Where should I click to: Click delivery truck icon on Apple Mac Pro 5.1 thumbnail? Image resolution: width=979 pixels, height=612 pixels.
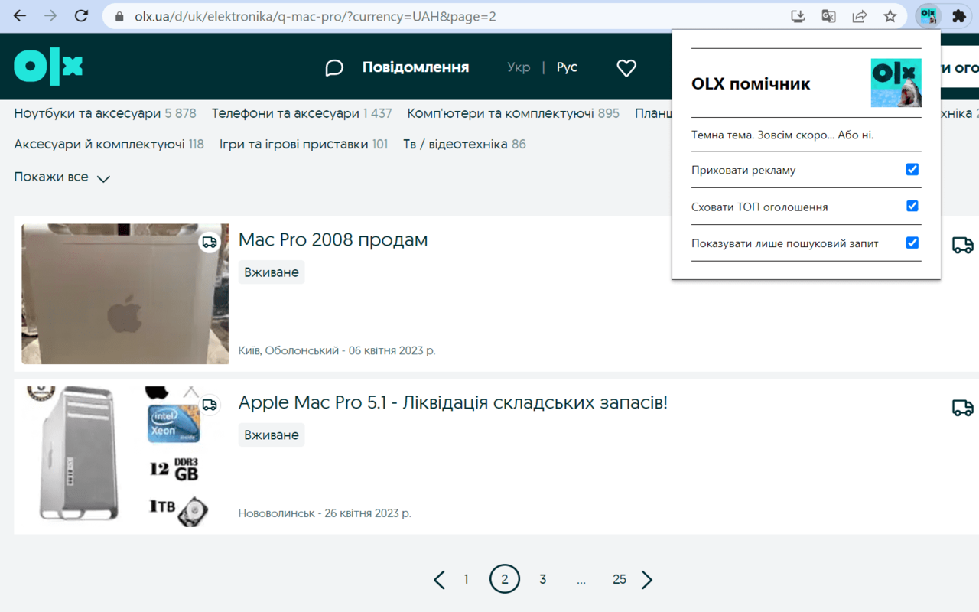210,405
